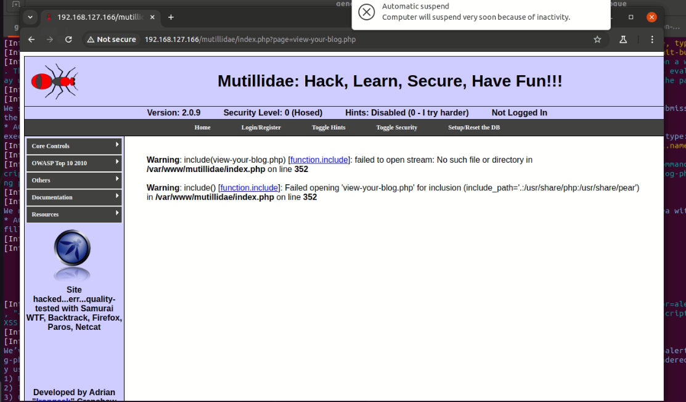Click Toggle Hints in the menu
This screenshot has width=686, height=402.
(329, 127)
